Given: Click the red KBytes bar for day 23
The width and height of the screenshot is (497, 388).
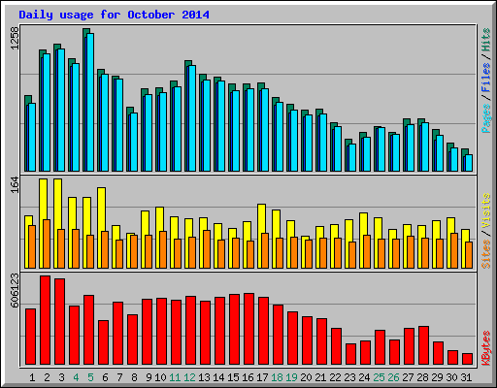Looking at the screenshot, I should tap(350, 354).
